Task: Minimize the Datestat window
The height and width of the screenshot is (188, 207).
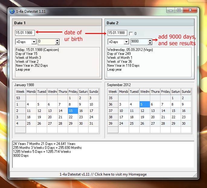Action: (x=171, y=10)
